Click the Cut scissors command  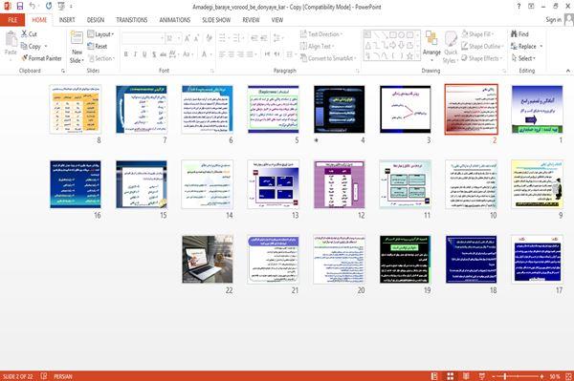[29, 34]
